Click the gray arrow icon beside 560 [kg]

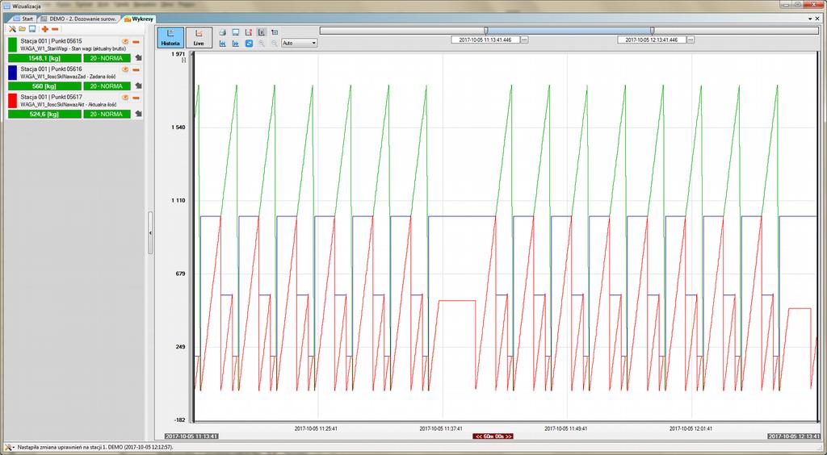[138, 86]
